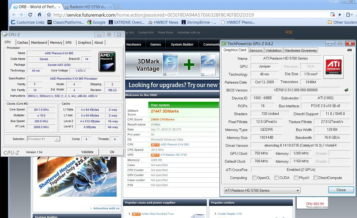The image size is (357, 218).
Task: Save the GPU BIOS using the chip icon
Action: point(346,90)
